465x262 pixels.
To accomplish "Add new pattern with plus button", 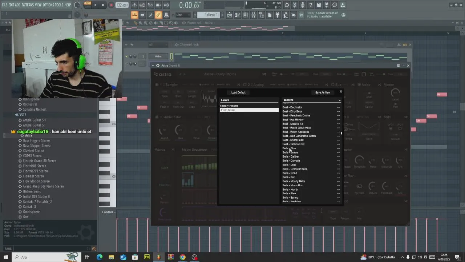I will pyautogui.click(x=222, y=15).
